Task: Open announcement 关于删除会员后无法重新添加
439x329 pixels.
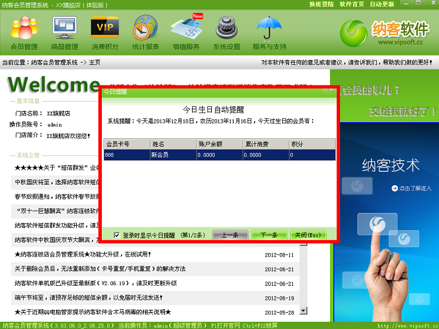Action: 100,269
